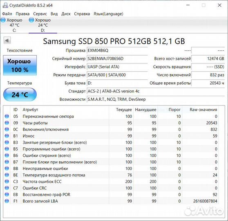
Task: Click the Текущее column header
Action: 121,110
